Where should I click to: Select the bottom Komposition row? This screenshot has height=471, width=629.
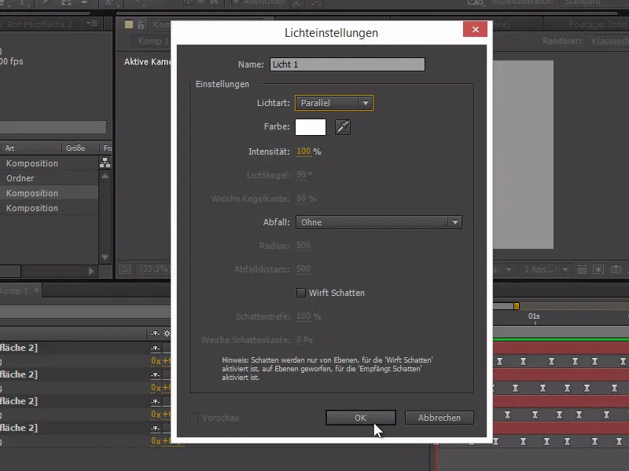(49, 208)
